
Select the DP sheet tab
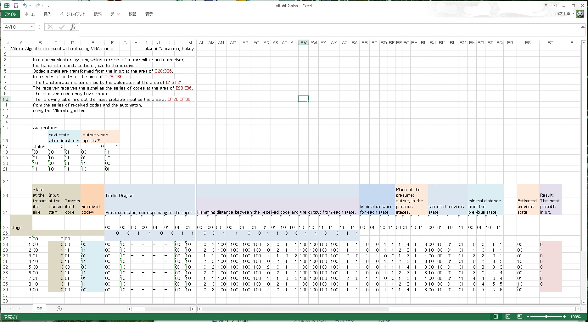point(39,309)
